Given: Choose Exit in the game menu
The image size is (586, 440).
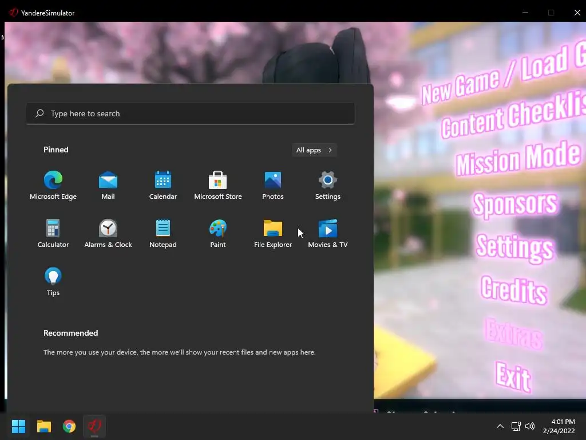Looking at the screenshot, I should [x=513, y=376].
